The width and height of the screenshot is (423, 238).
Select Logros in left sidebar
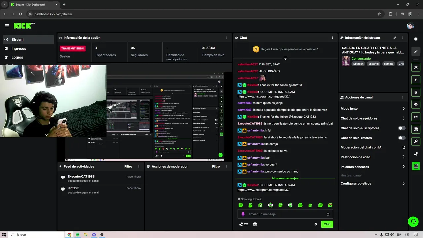(x=28, y=57)
